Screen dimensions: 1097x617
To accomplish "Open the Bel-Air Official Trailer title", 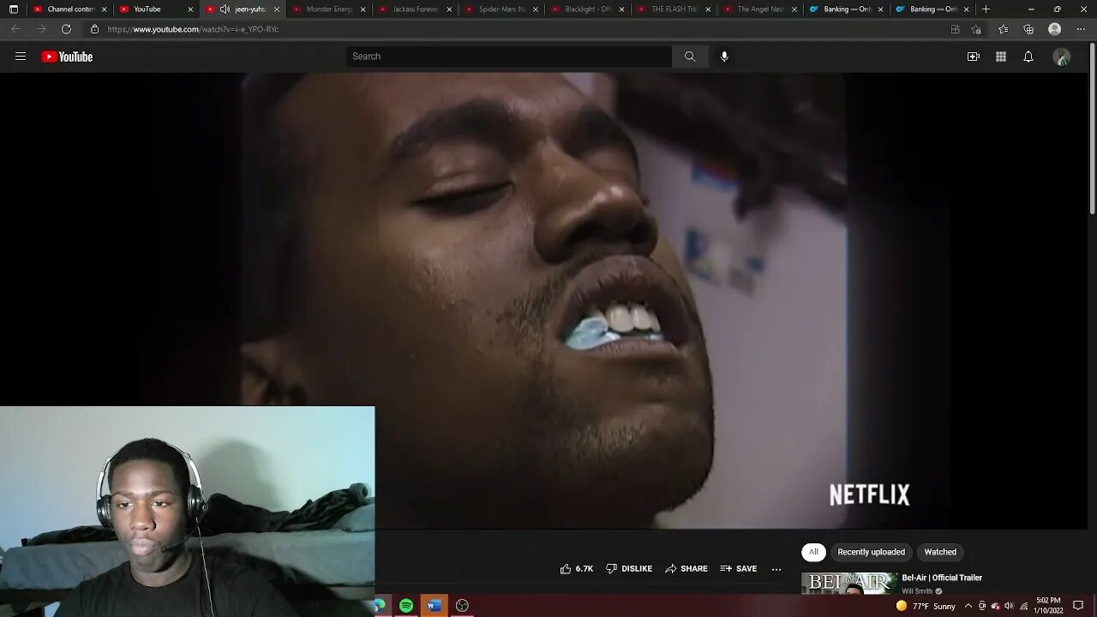I will coord(942,578).
